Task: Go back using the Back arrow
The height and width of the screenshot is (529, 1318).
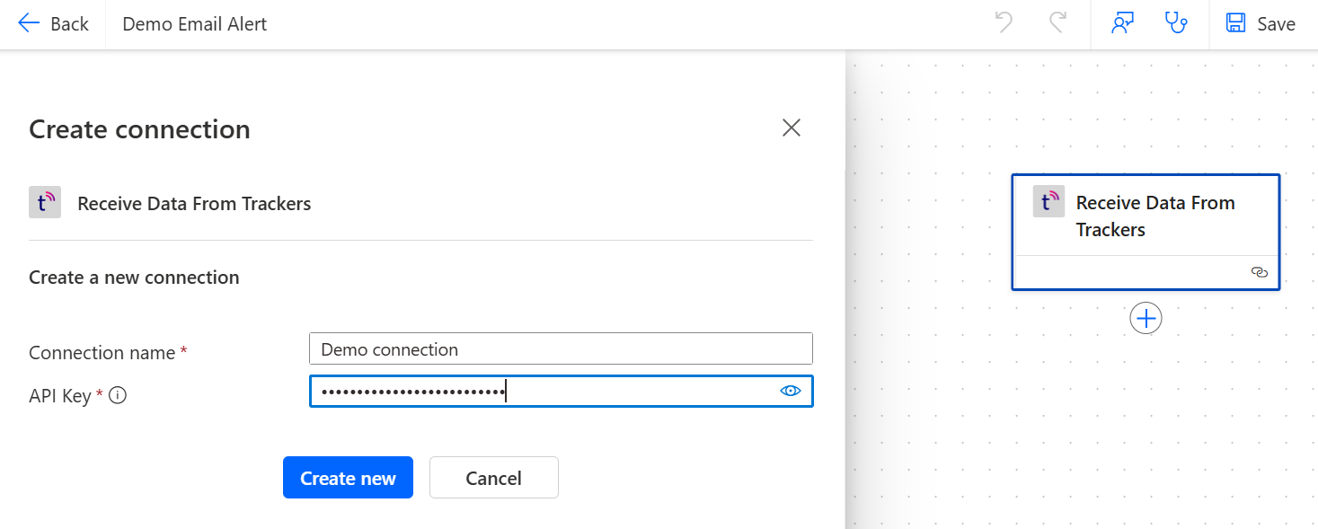Action: (53, 24)
